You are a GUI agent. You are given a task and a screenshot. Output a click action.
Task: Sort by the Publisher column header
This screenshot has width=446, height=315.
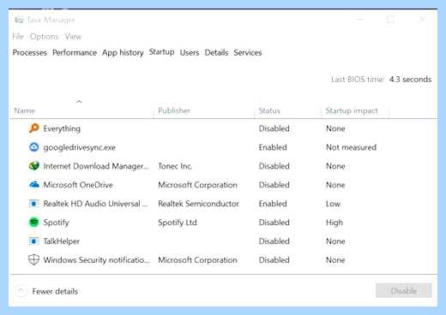[x=174, y=110]
